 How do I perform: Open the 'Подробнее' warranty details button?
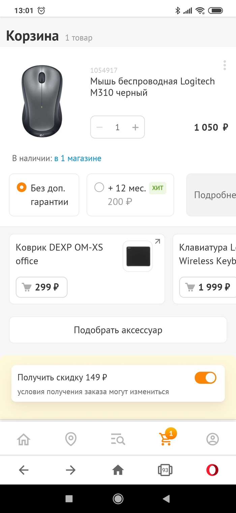pos(212,195)
